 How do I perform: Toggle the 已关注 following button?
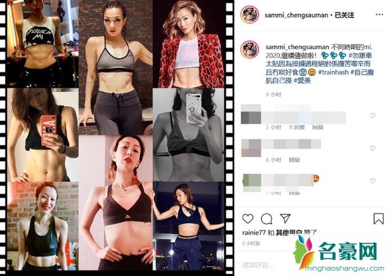pos(344,15)
